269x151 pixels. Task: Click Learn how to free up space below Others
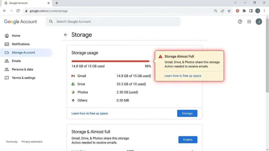(90, 113)
